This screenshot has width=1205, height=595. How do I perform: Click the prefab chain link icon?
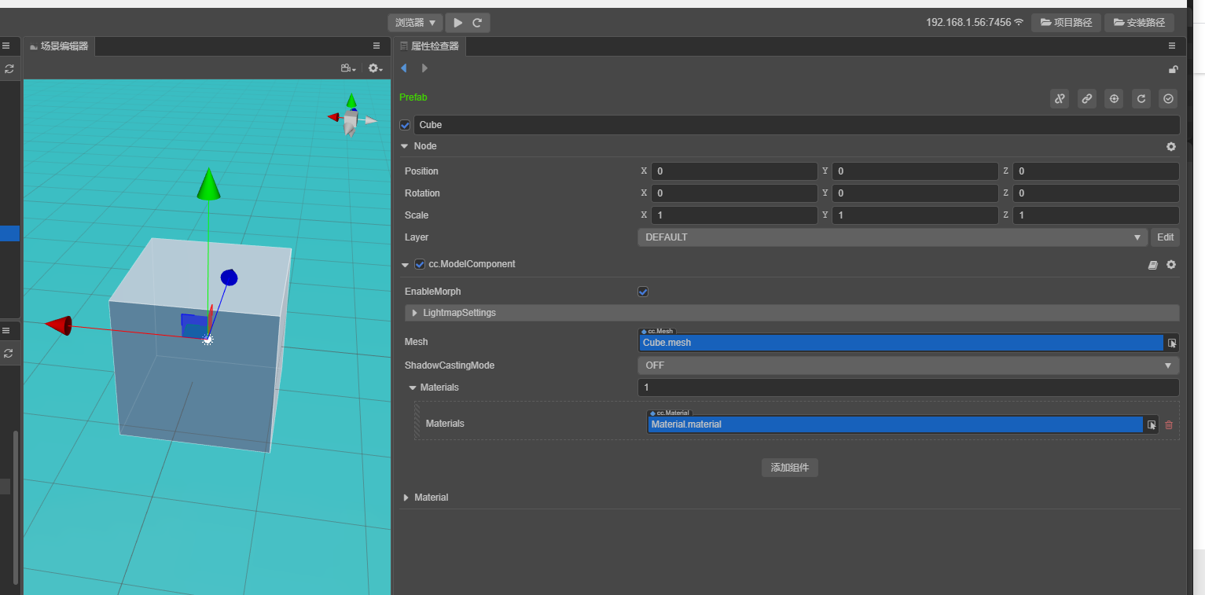tap(1087, 98)
